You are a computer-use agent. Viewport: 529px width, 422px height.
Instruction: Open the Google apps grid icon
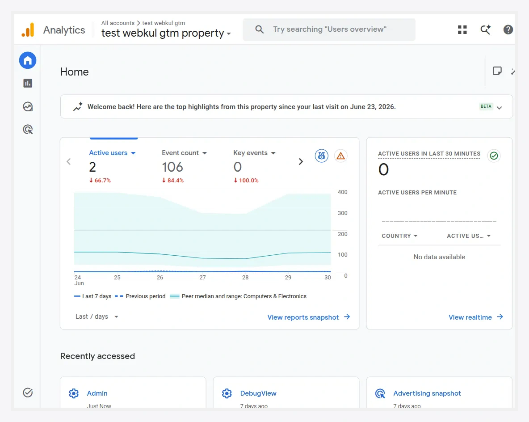click(462, 30)
